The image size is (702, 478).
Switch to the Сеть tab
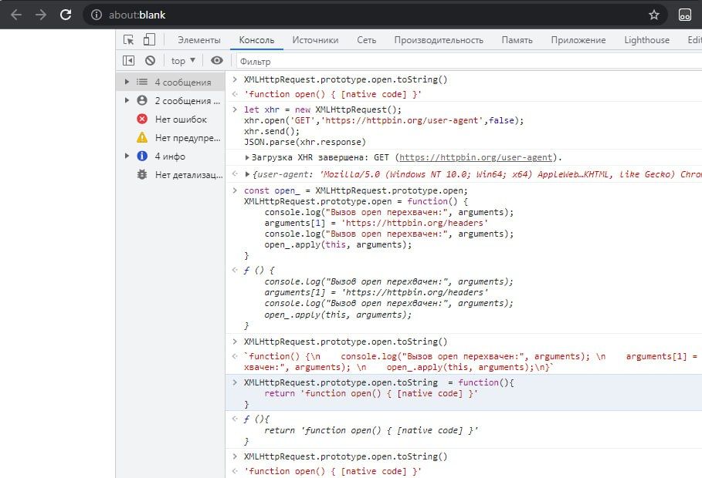pyautogui.click(x=366, y=40)
